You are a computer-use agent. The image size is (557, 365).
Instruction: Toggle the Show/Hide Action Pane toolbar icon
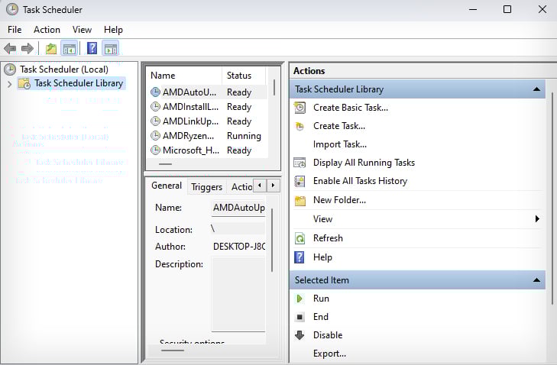pyautogui.click(x=111, y=49)
